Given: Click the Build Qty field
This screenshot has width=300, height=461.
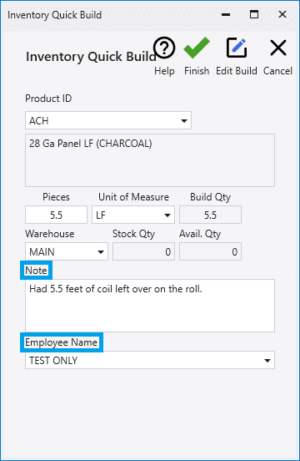Looking at the screenshot, I should tap(210, 215).
